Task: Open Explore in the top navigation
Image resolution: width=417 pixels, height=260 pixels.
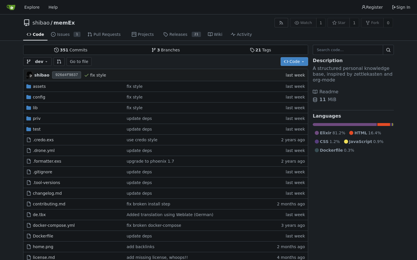Action: 32,7
